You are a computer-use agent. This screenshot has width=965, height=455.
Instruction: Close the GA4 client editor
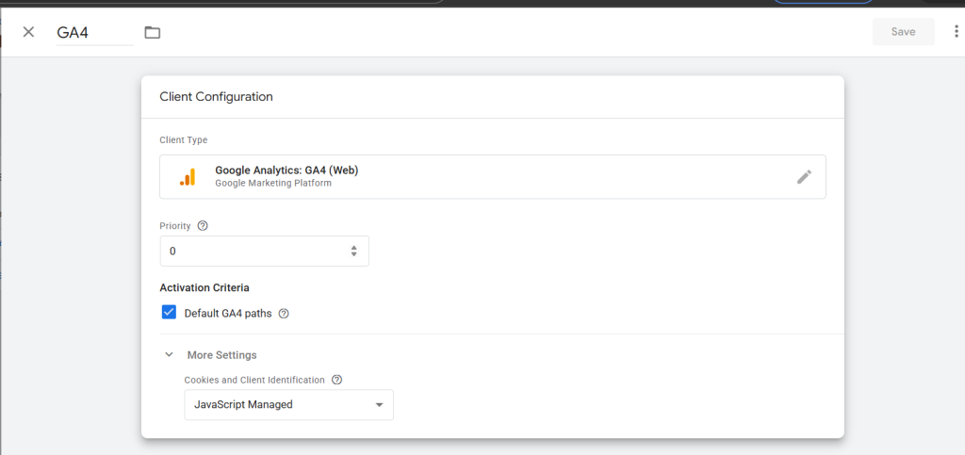(28, 32)
